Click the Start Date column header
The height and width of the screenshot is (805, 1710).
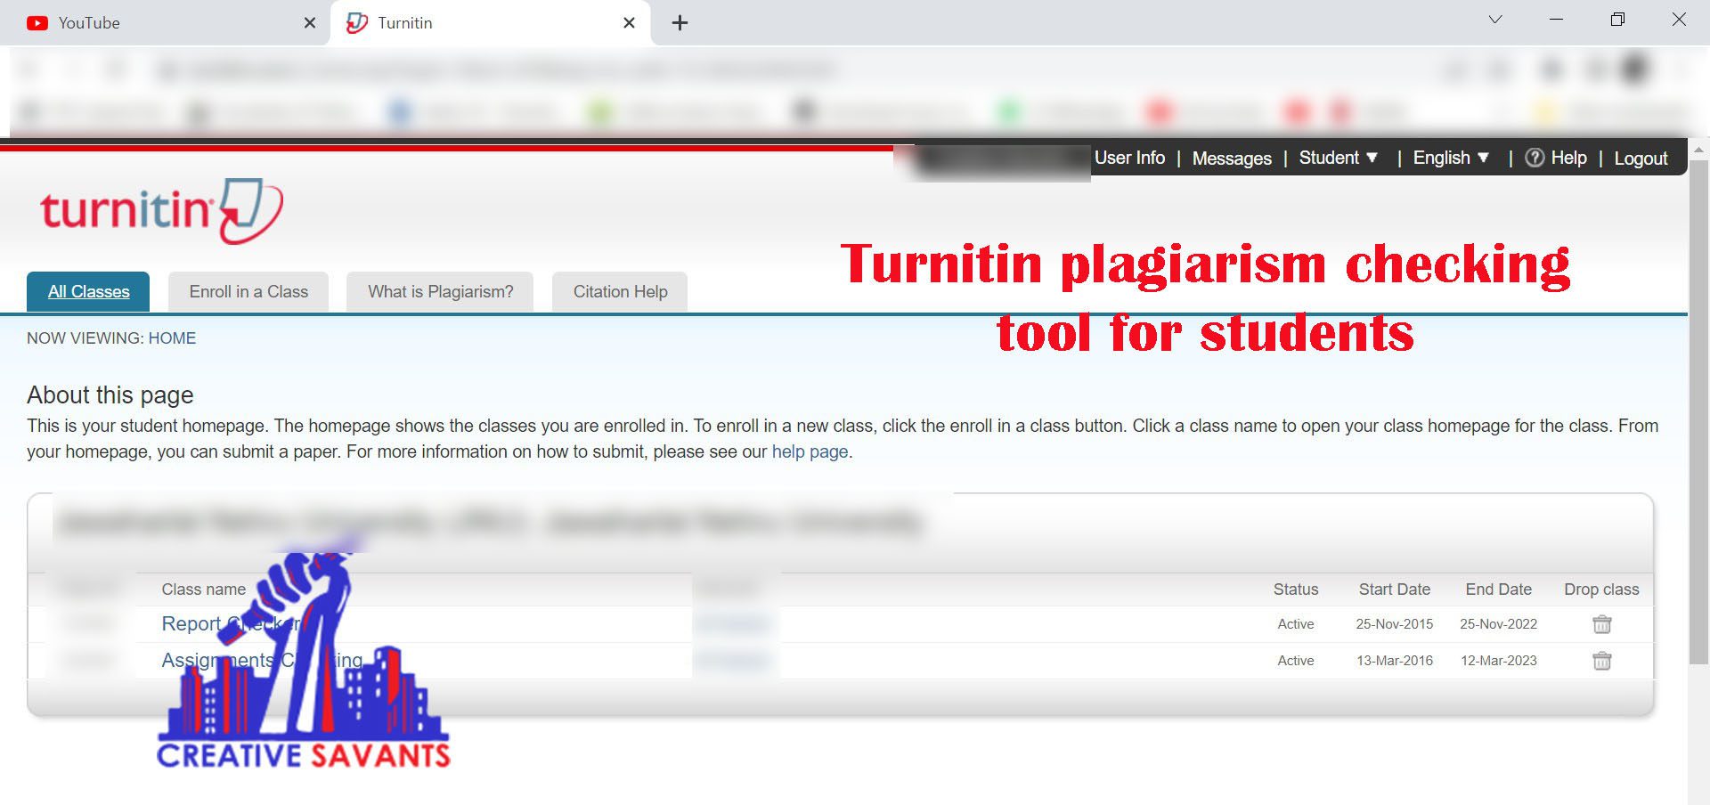[1394, 590]
